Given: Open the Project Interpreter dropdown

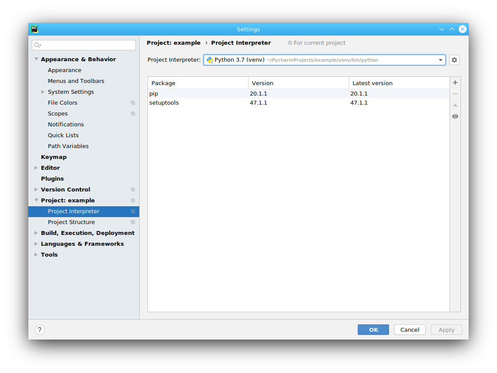Looking at the screenshot, I should (440, 60).
